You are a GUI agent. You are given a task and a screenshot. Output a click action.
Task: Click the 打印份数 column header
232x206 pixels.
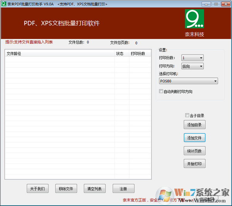coord(140,53)
